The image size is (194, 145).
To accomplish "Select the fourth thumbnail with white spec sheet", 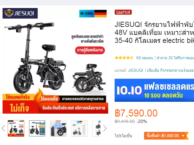I will tap(79, 128).
